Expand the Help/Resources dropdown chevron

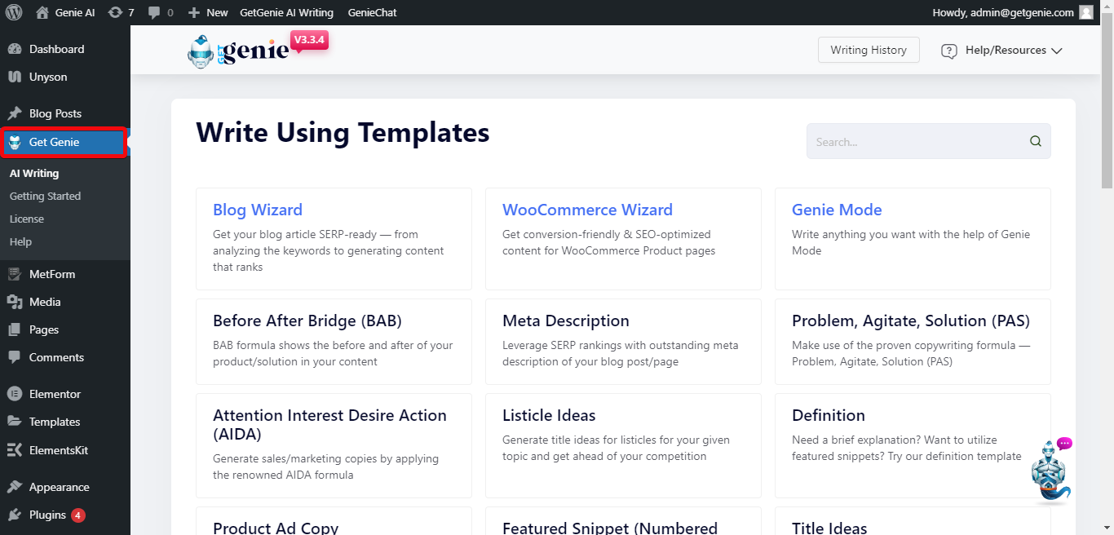pos(1057,51)
